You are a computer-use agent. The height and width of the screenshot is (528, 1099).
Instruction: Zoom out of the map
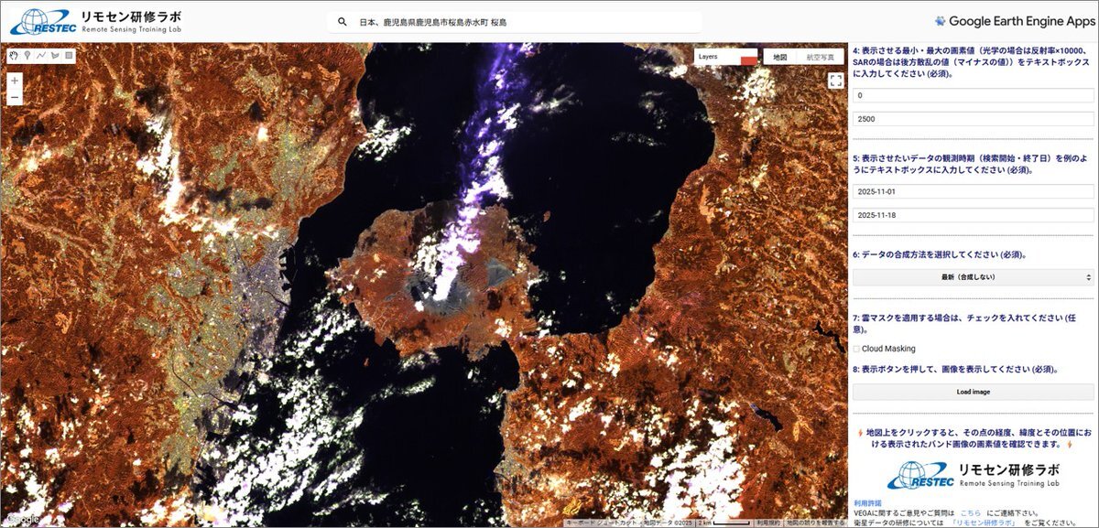point(15,97)
